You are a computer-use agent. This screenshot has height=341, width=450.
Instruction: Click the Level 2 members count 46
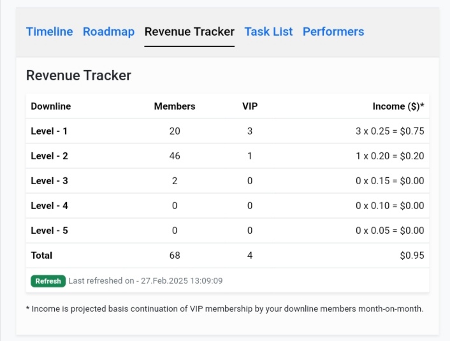click(175, 156)
